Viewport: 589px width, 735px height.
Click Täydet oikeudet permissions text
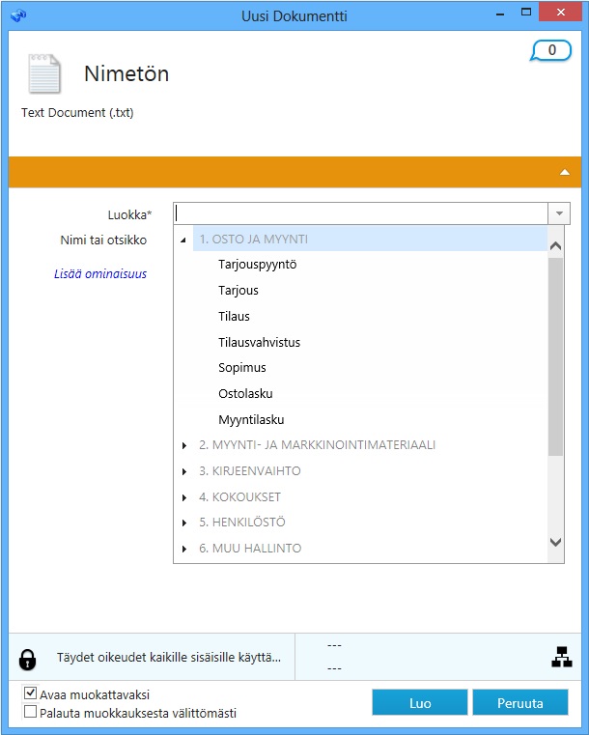[169, 657]
